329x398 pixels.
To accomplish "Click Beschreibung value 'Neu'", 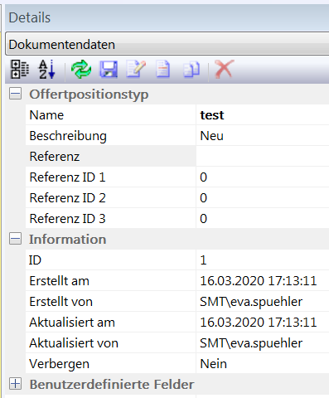I will pyautogui.click(x=263, y=135).
